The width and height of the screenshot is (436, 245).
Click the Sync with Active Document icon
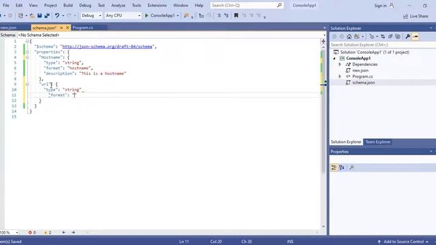383,36
